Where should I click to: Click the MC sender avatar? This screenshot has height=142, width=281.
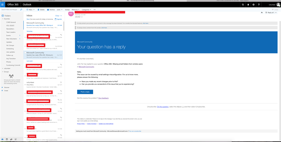(71, 14)
